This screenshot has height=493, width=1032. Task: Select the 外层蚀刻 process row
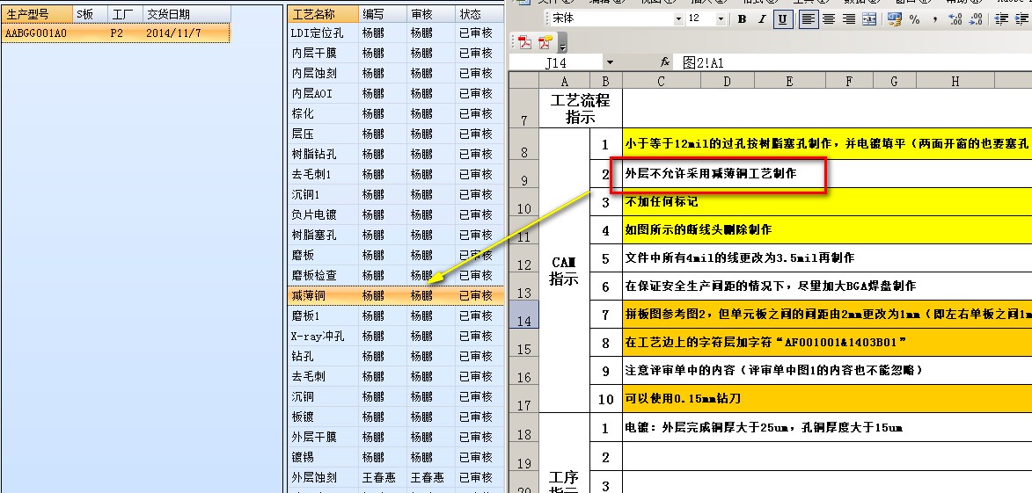[397, 477]
